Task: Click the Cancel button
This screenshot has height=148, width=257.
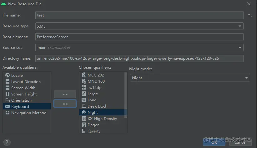Action: coord(240,142)
